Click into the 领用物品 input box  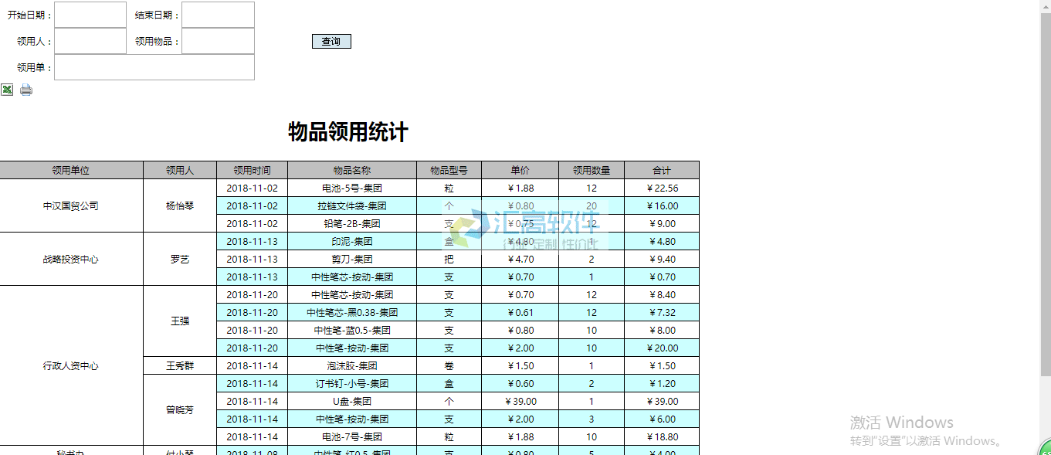[x=218, y=41]
